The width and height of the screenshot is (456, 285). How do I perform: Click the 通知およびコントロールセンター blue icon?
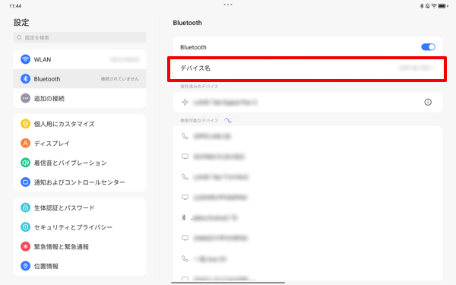point(25,182)
